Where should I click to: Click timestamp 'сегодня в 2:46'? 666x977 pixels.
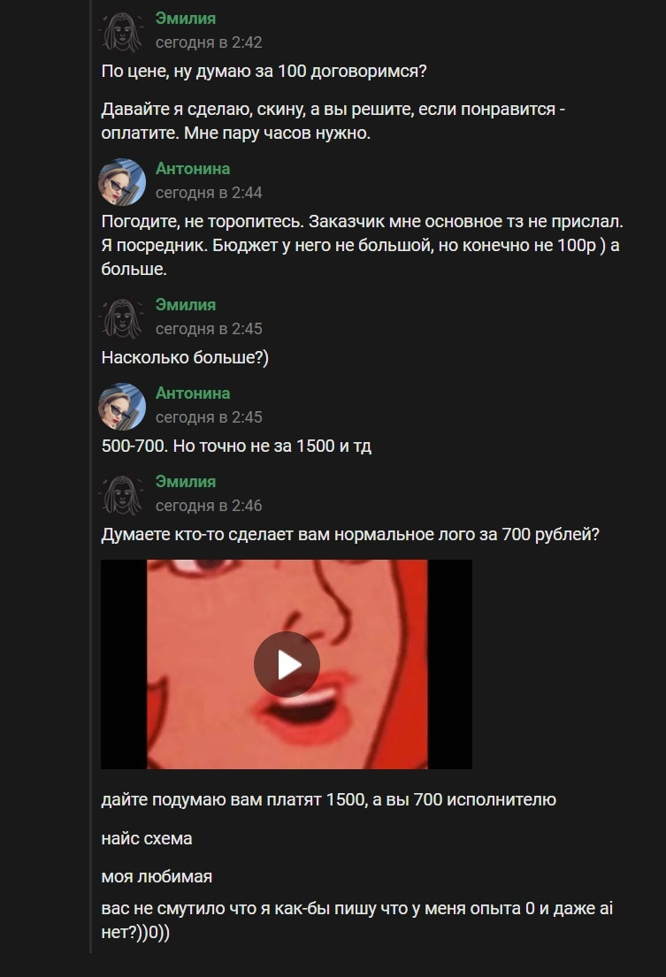[x=209, y=506]
